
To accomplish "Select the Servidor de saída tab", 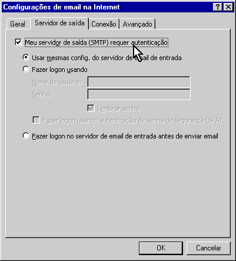I will 59,23.
